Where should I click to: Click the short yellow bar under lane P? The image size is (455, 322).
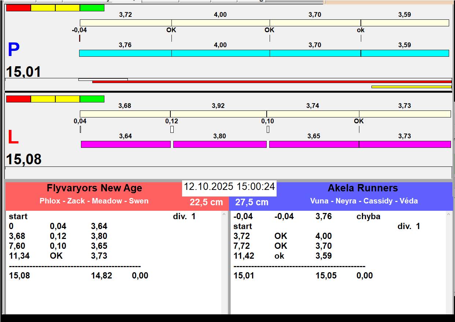pos(411,87)
